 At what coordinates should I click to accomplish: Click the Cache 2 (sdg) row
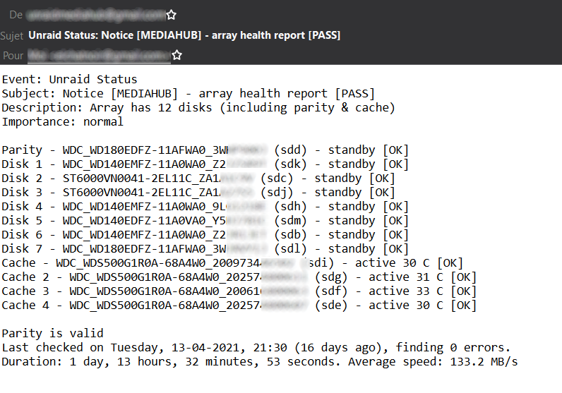pyautogui.click(x=239, y=277)
